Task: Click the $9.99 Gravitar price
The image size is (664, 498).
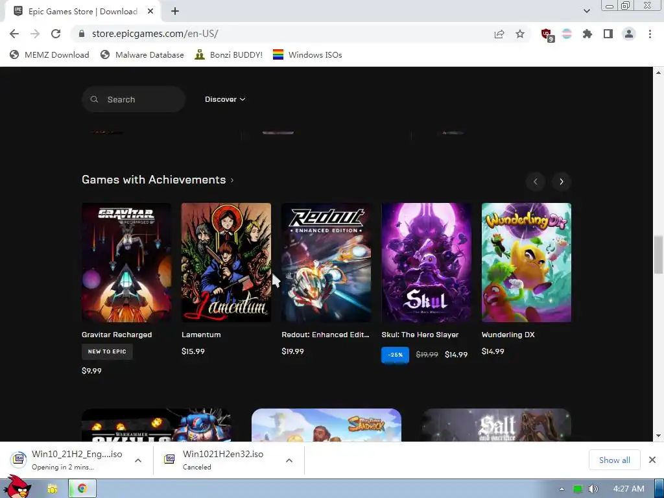Action: click(x=91, y=371)
